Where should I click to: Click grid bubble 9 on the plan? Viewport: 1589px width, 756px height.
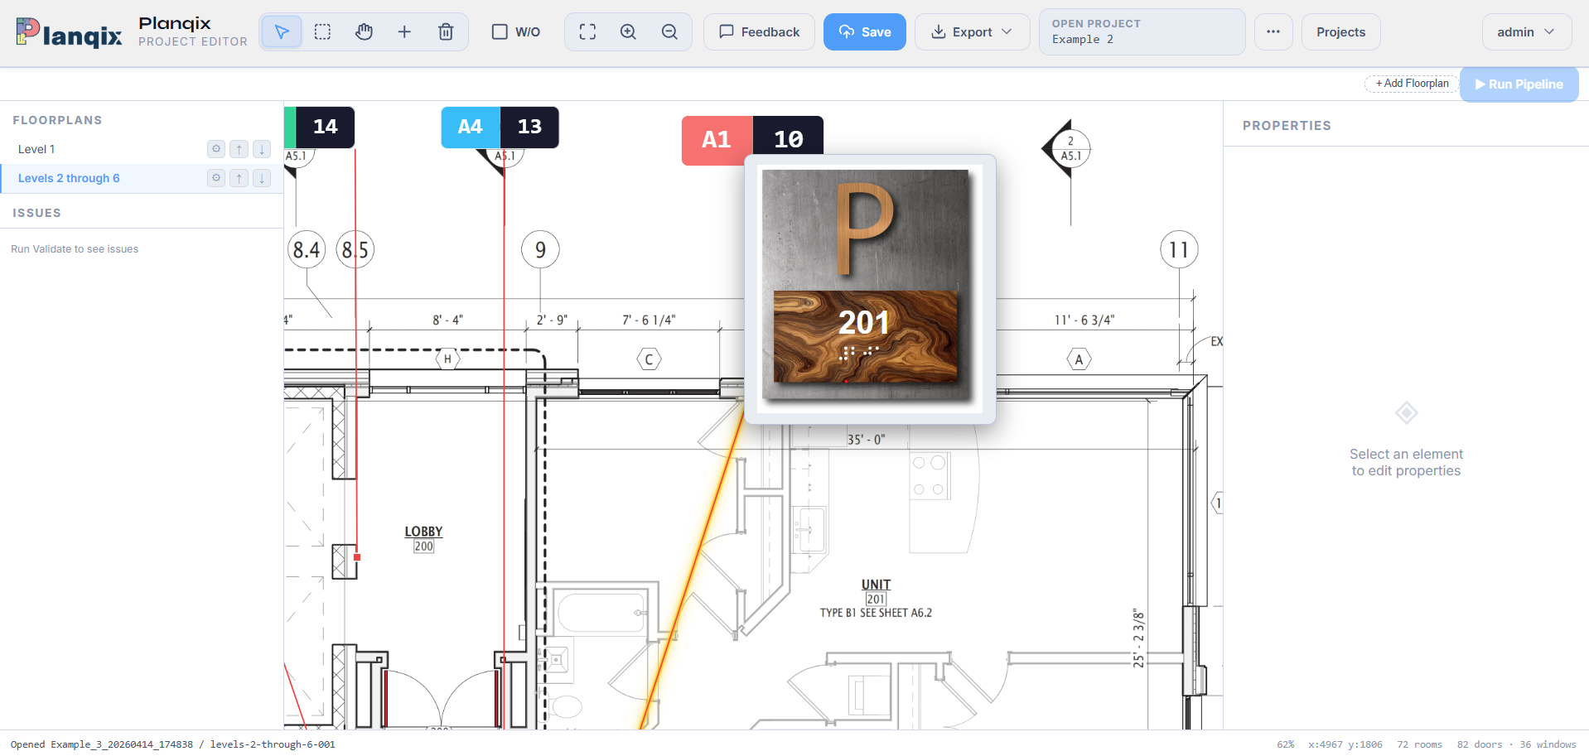[x=540, y=249]
